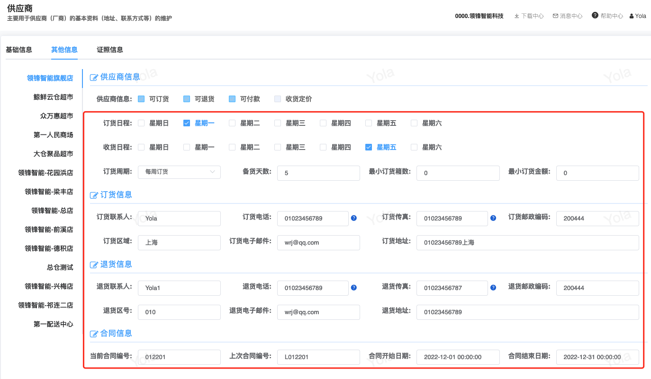Open the 合同结束日期 date picker
This screenshot has width=651, height=379.
click(x=597, y=357)
